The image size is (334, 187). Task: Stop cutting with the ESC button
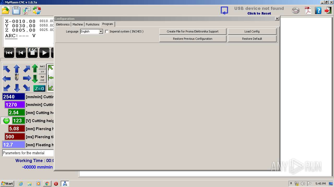click(33, 53)
